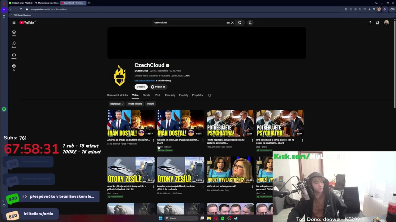Screen dimensions: 396x222
Task: Select the Videa channel tab
Action: tap(135, 95)
